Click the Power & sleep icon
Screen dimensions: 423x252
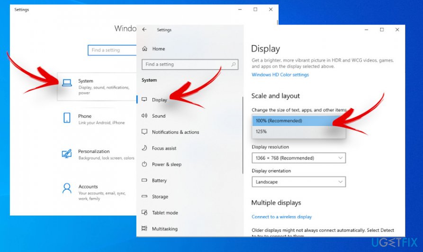point(144,164)
